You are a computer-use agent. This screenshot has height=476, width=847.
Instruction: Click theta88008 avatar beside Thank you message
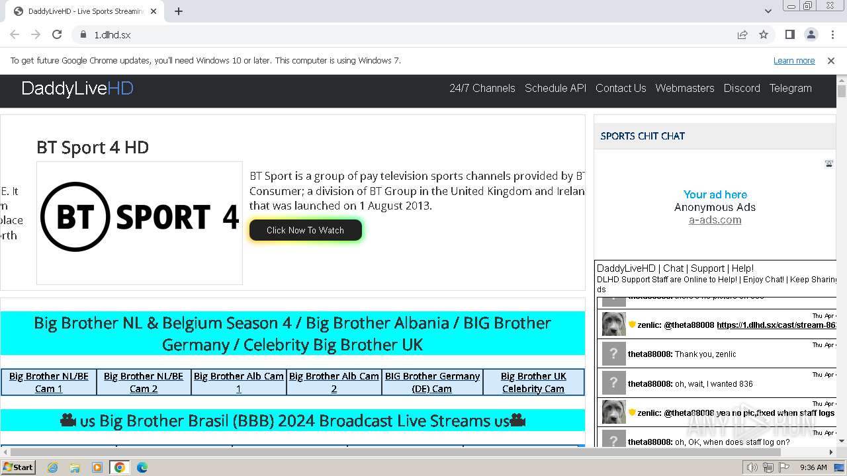(x=613, y=354)
